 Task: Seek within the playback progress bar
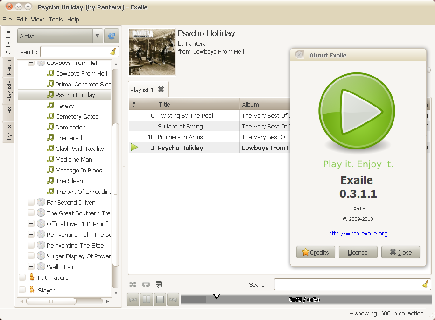pos(306,299)
